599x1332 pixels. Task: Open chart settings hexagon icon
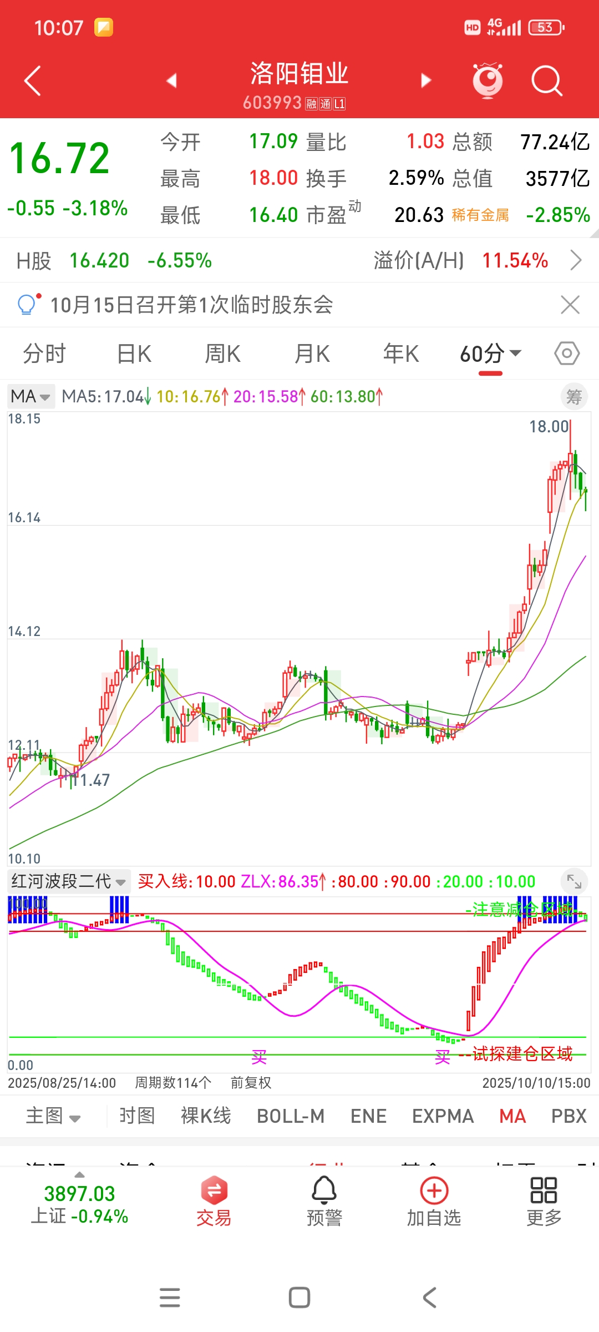[567, 354]
